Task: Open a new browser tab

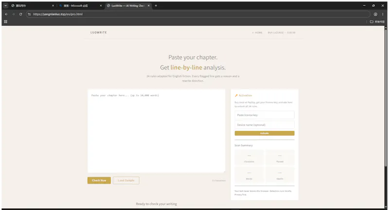Action: click(156, 6)
